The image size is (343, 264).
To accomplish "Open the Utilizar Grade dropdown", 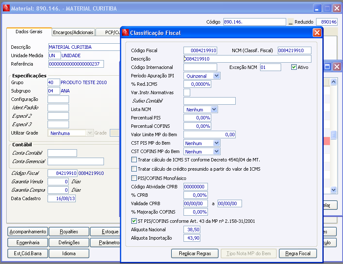I will pyautogui.click(x=90, y=133).
